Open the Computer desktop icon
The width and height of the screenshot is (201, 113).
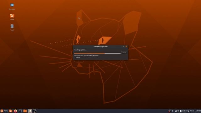[x=12, y=6]
